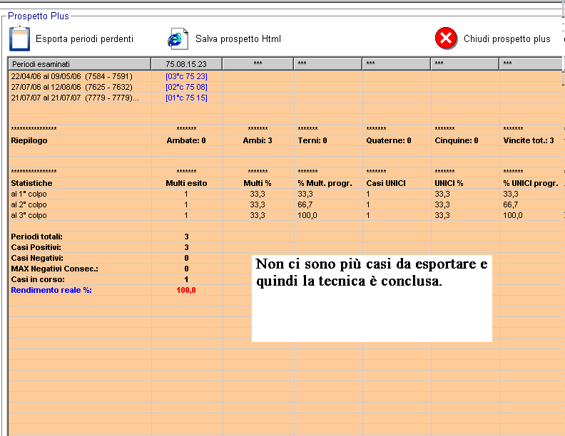Click the Periodi totali: label
The height and width of the screenshot is (436, 565).
click(x=37, y=237)
